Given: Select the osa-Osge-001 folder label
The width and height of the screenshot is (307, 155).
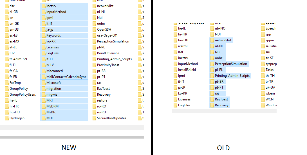Looking at the screenshot, I should (107, 35).
